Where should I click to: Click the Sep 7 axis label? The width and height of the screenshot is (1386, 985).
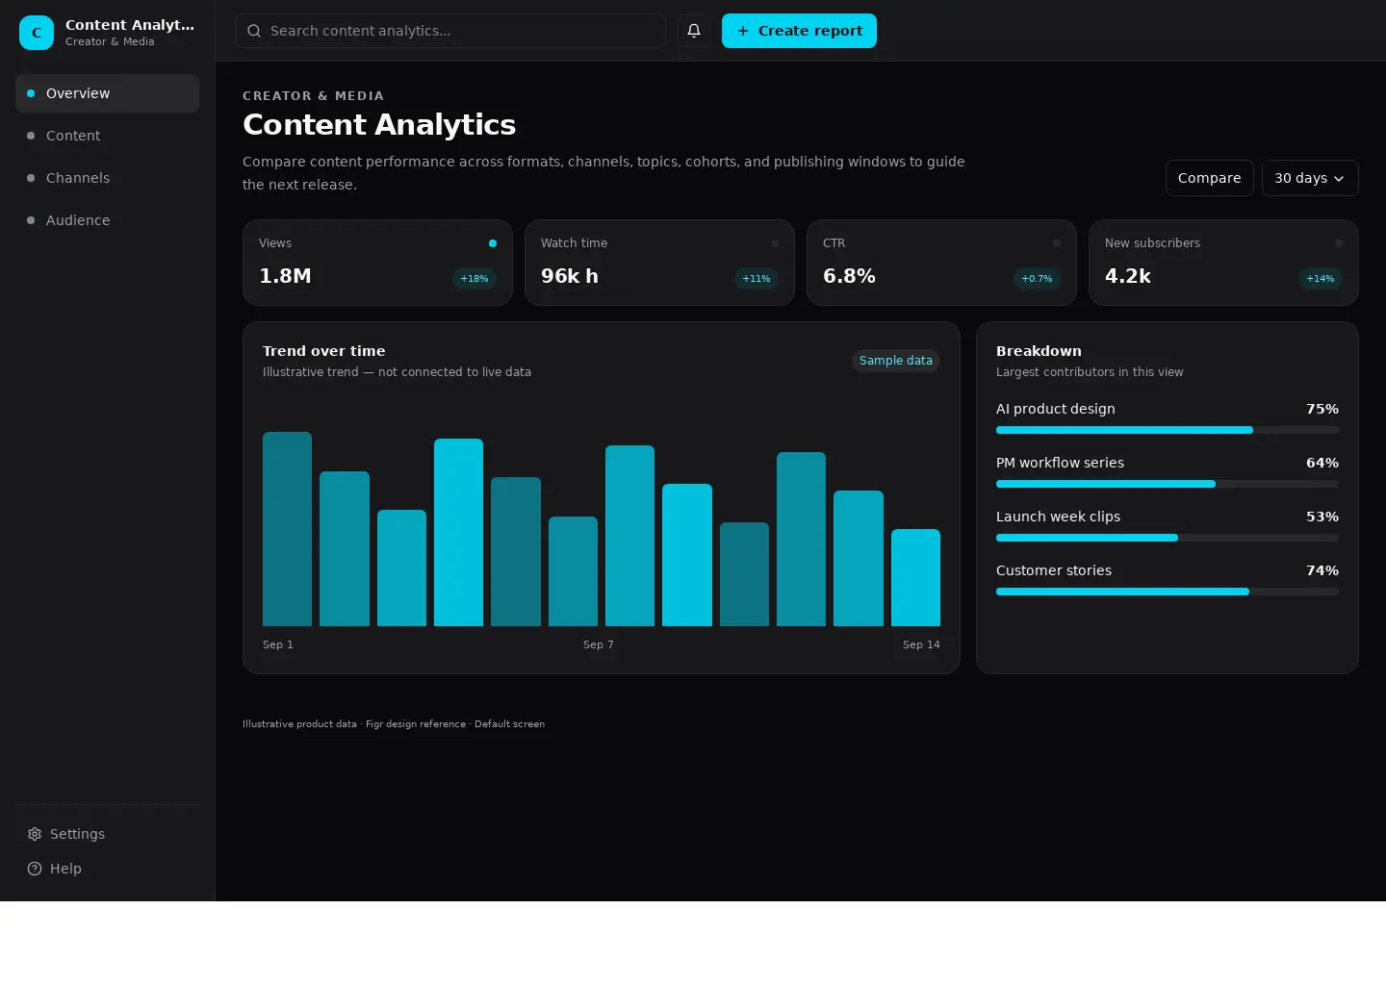point(599,644)
